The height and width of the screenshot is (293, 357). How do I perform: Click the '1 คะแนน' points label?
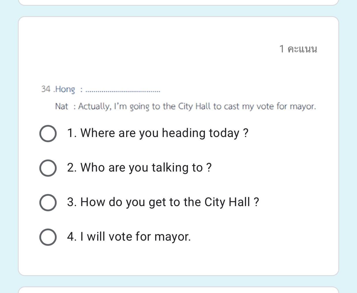[x=298, y=49]
